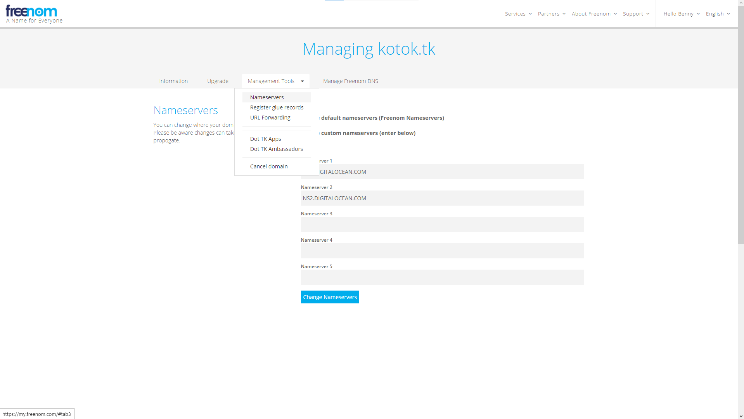Screen dimensions: 744x419
Task: Expand the Services menu
Action: click(x=518, y=14)
